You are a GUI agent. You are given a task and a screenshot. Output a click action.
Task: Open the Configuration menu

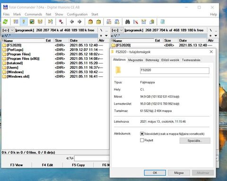coord(77,14)
